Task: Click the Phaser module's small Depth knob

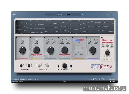Action: pyautogui.click(x=54, y=41)
